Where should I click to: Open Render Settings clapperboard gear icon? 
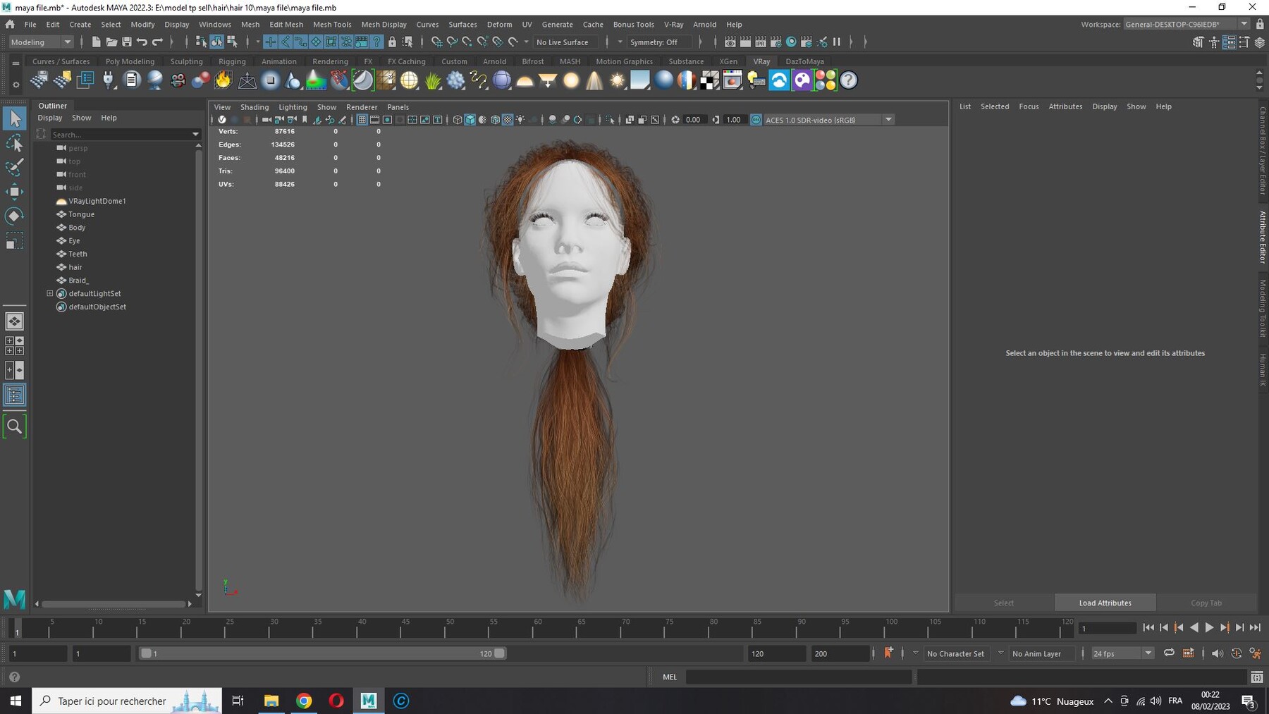776,42
